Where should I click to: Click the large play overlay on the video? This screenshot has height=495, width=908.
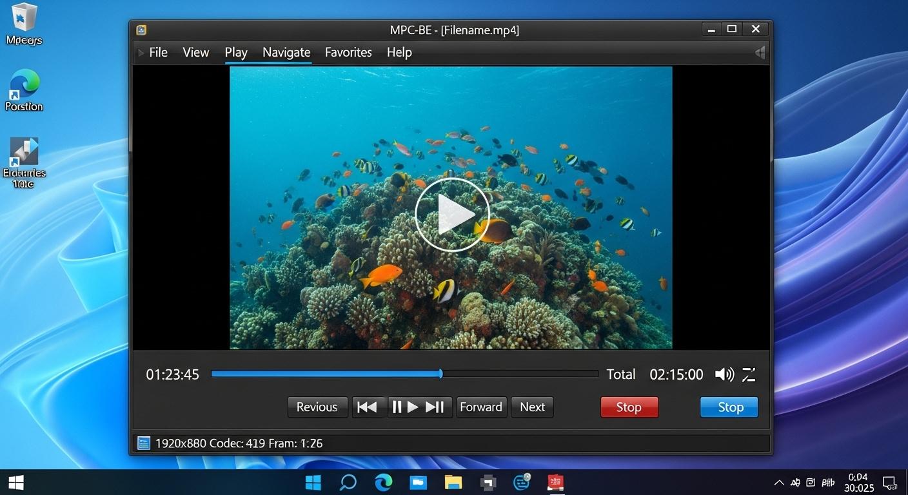point(451,215)
